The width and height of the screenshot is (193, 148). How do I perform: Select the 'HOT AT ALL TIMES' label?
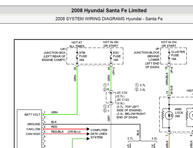click(77, 44)
